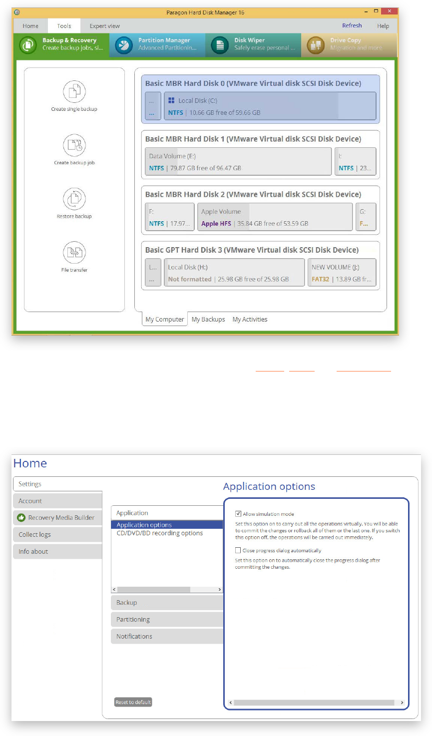Screen dimensions: 432x736
Task: Select NEW VOLUME (J:) FAT32 partition
Action: [342, 273]
